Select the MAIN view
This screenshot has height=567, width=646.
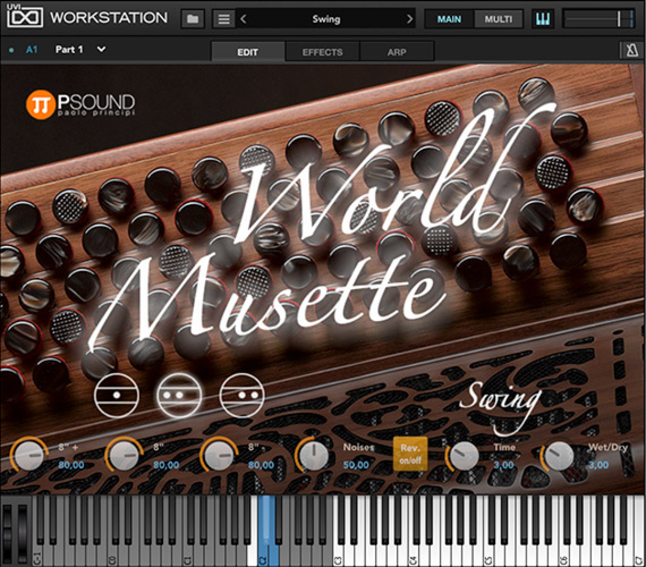click(449, 19)
